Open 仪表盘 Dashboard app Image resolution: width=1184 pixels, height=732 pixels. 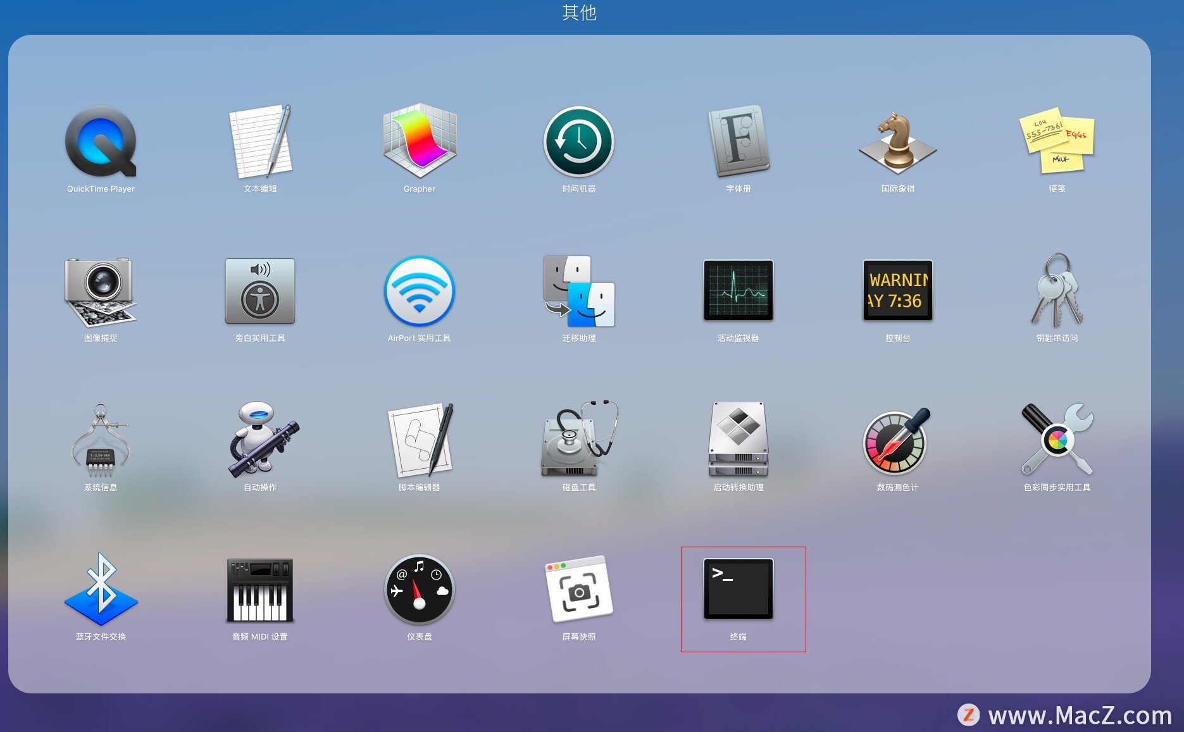coord(420,590)
